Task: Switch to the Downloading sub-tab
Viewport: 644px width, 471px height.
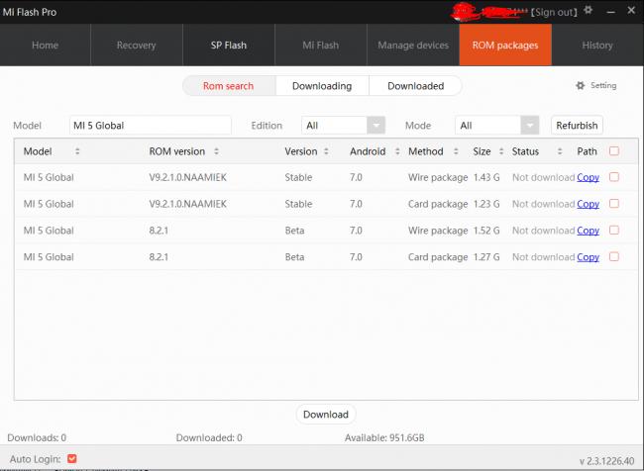Action: tap(322, 86)
